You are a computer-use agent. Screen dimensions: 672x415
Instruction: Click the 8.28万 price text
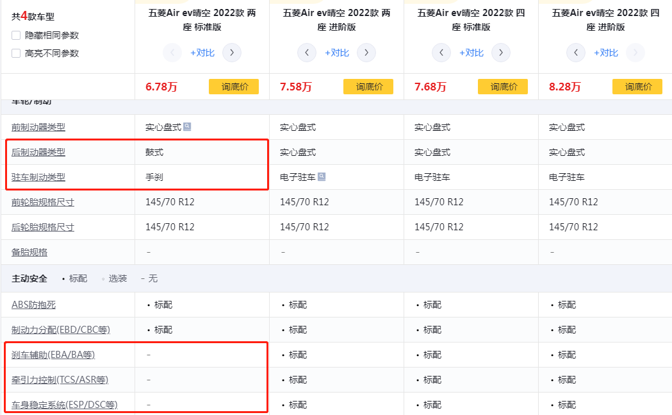click(565, 87)
